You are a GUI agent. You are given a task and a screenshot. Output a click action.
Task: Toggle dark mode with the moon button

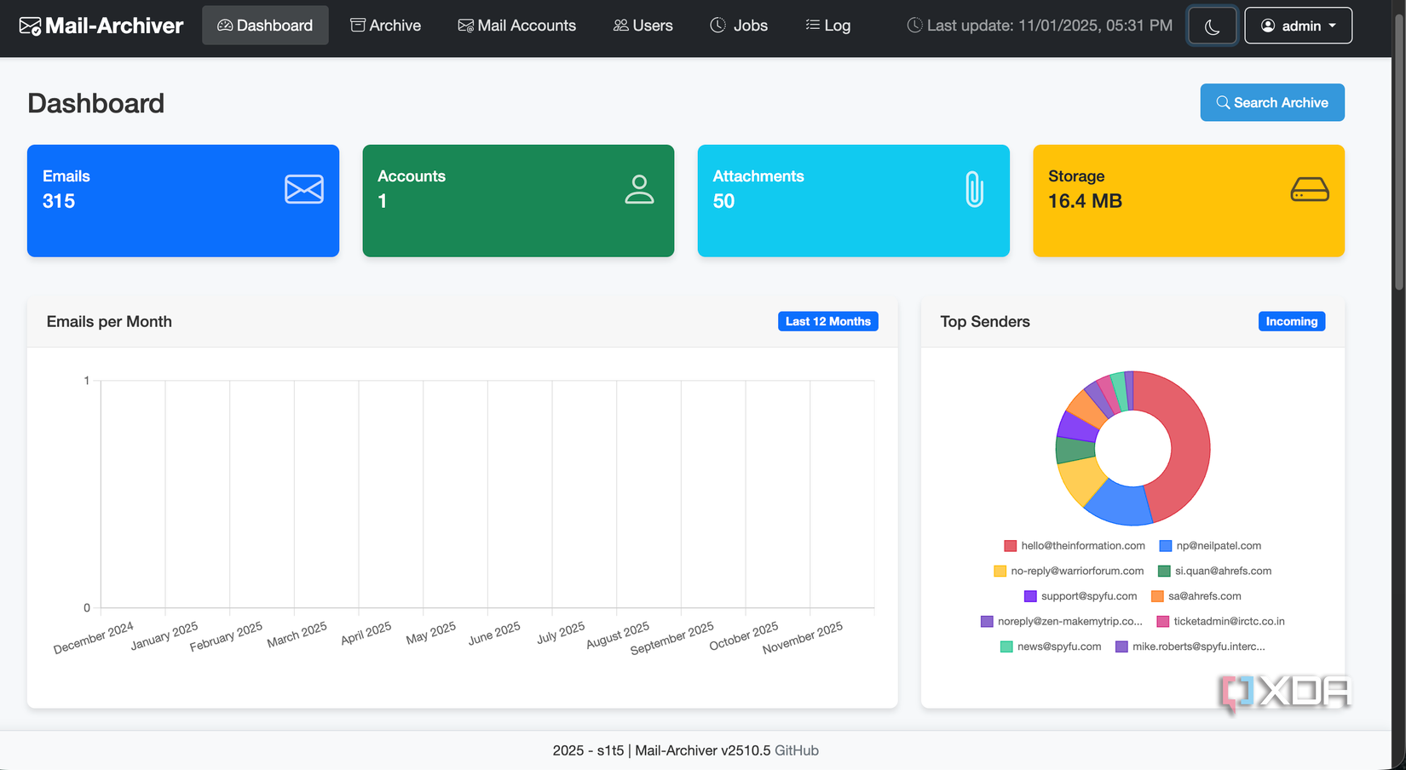1212,25
